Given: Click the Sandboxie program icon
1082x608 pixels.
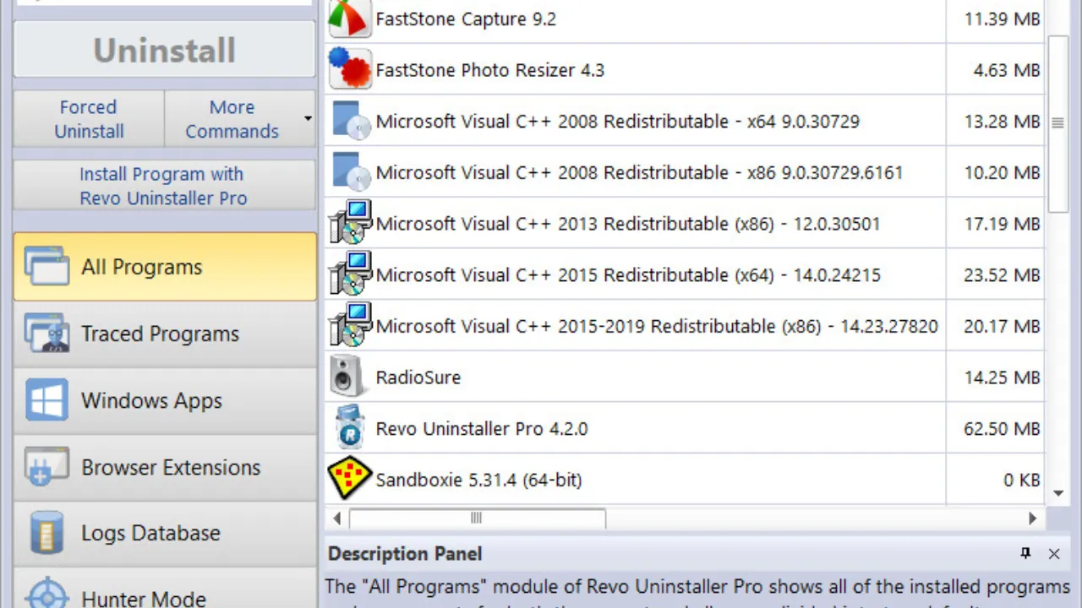Looking at the screenshot, I should pyautogui.click(x=349, y=479).
